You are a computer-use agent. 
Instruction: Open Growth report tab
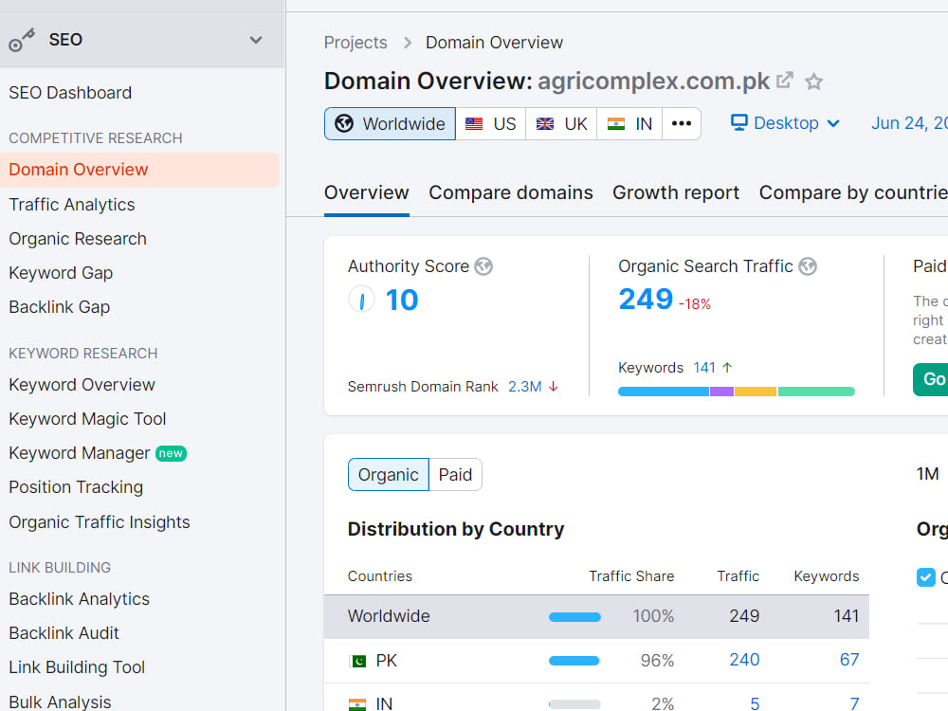pyautogui.click(x=676, y=192)
